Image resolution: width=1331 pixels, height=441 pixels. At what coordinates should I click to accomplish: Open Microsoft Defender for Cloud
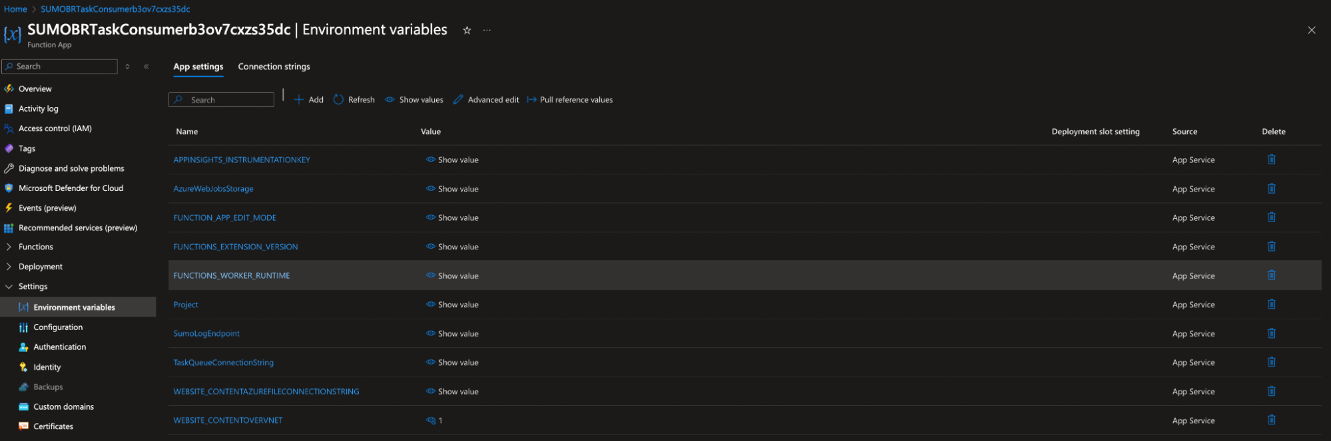pos(71,188)
